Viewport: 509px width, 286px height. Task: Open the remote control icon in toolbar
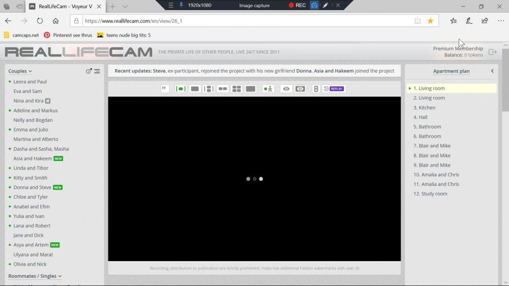(x=316, y=89)
